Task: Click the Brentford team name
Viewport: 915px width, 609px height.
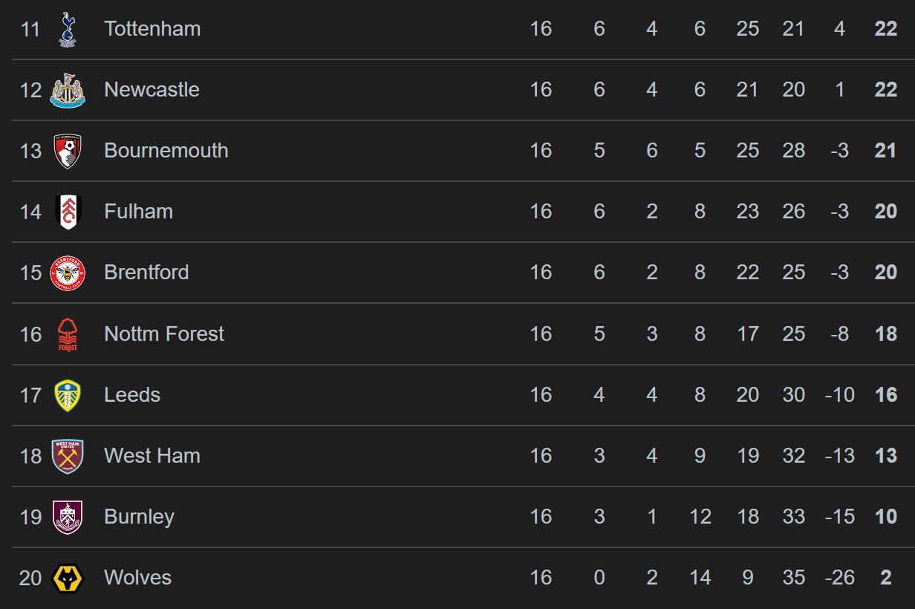Action: [146, 273]
